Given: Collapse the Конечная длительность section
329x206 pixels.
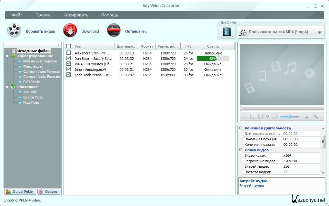Looking at the screenshot, I should click(241, 128).
